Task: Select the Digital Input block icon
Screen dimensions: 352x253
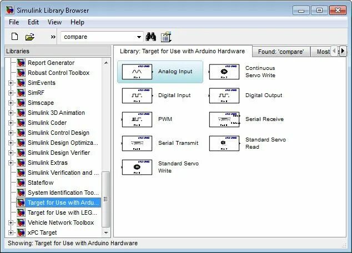Action: coord(137,96)
